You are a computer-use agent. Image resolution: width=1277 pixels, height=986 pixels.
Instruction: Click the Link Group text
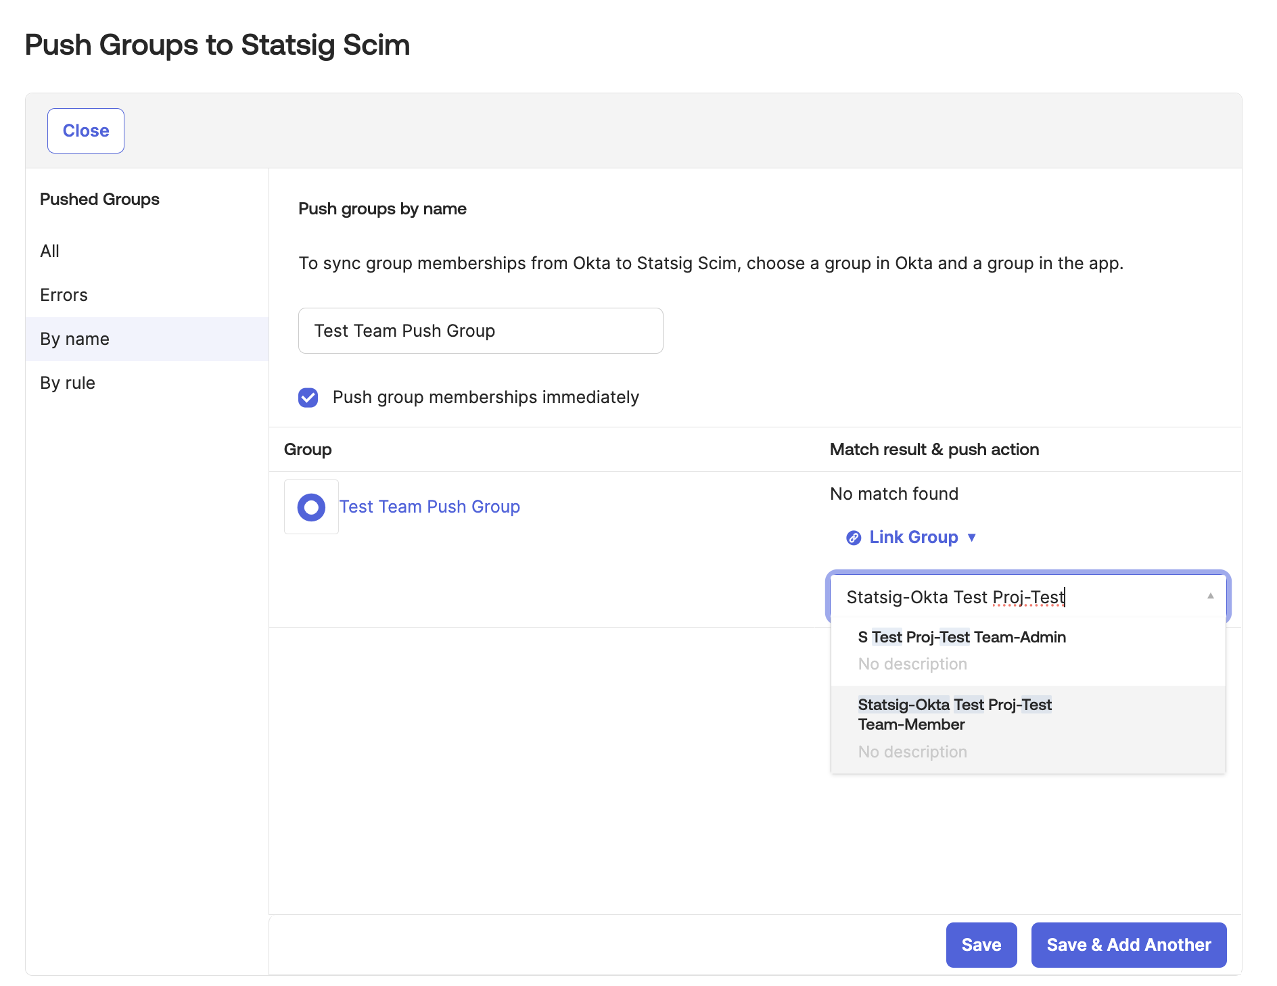pos(913,537)
